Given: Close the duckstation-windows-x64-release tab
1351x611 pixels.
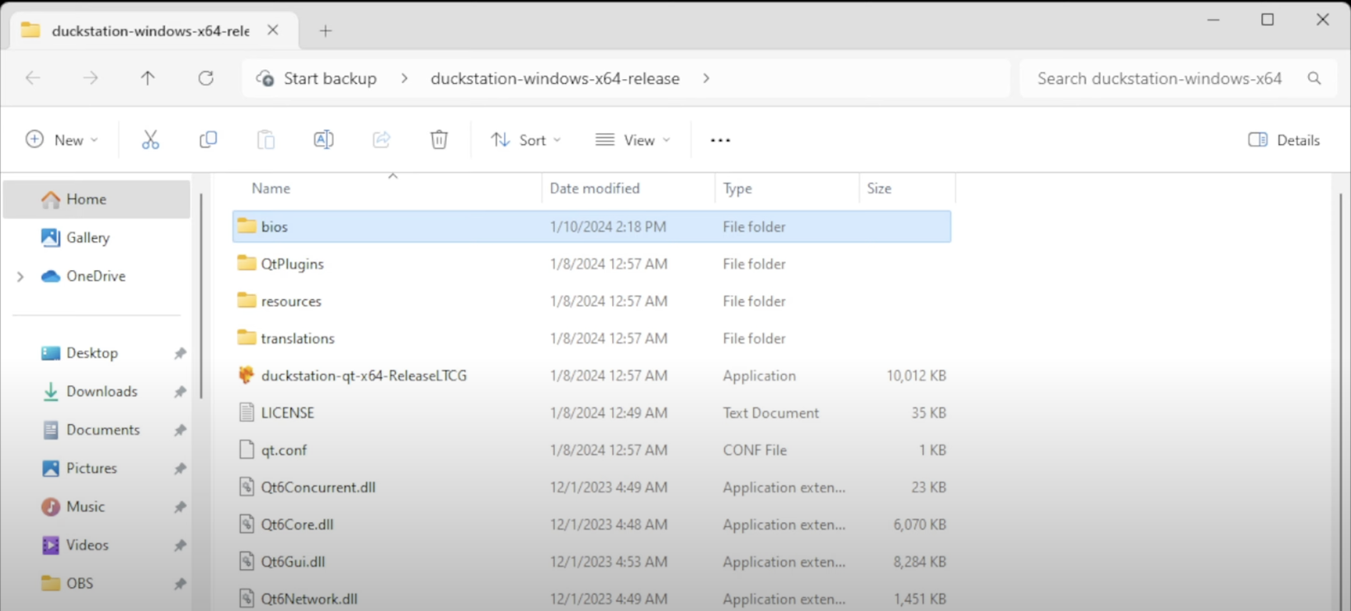Looking at the screenshot, I should 273,30.
